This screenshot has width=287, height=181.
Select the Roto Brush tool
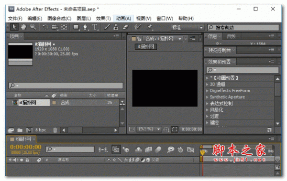coord(137,27)
